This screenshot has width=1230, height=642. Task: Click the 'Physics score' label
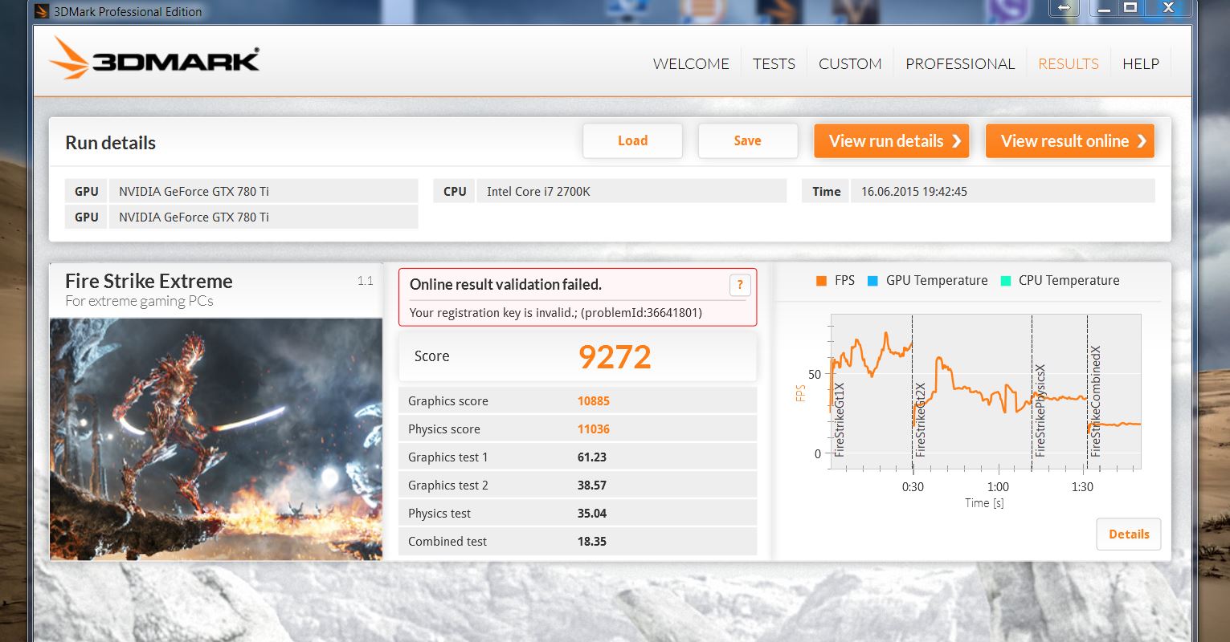[444, 429]
